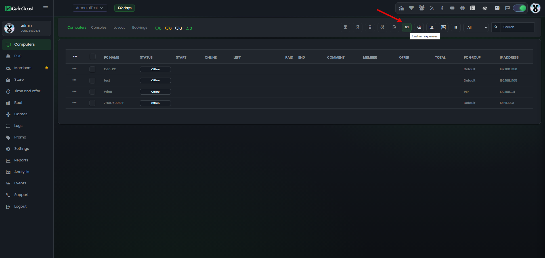Screen dimensions: 545x258
Task: Open Time and offer in sidebar
Action: pos(27,91)
